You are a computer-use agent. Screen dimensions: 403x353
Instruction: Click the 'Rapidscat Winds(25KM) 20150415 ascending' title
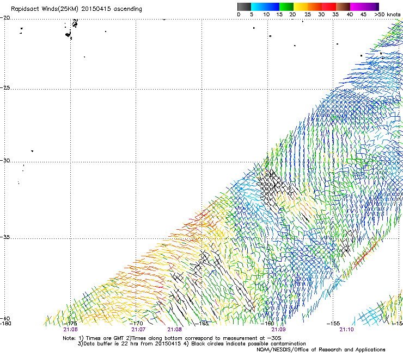76,9
